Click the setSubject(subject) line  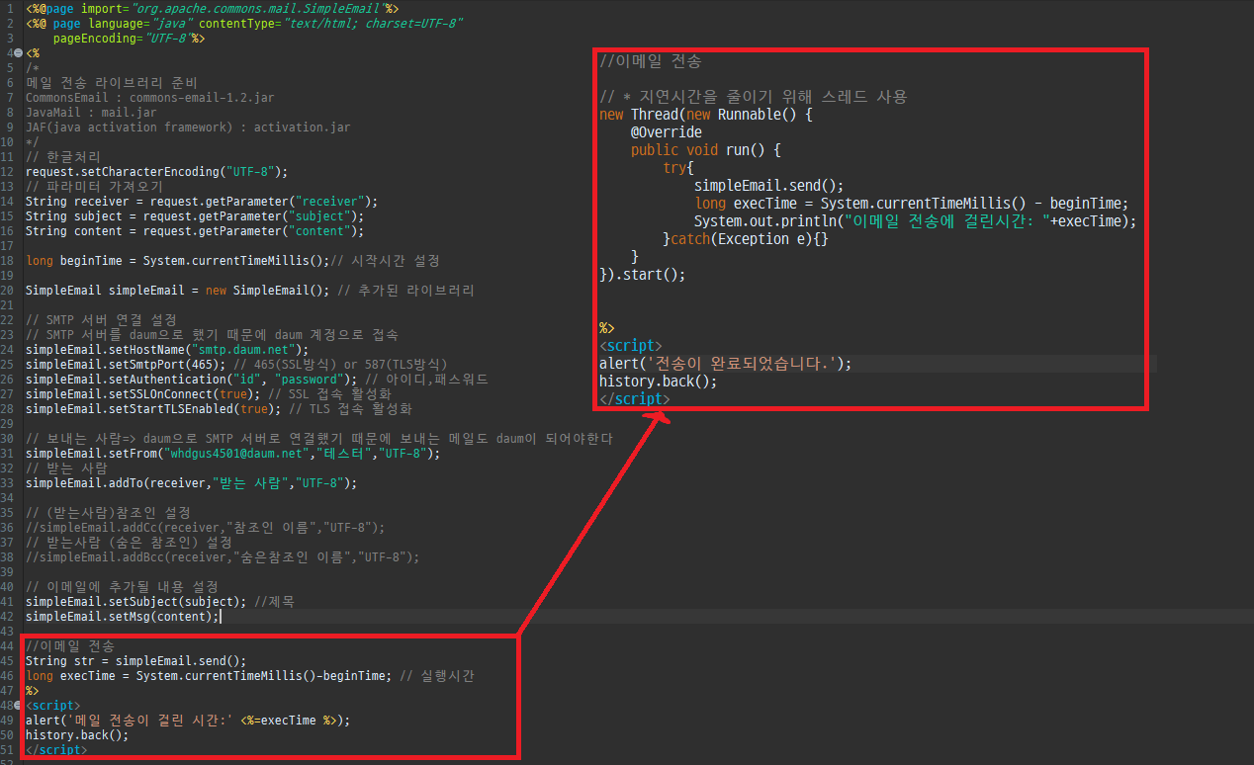[160, 602]
